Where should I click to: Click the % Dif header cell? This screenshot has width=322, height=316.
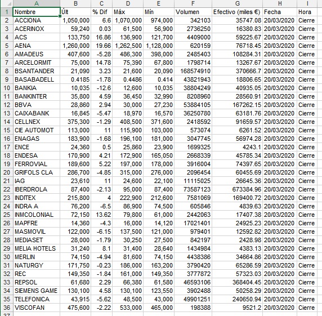point(101,12)
